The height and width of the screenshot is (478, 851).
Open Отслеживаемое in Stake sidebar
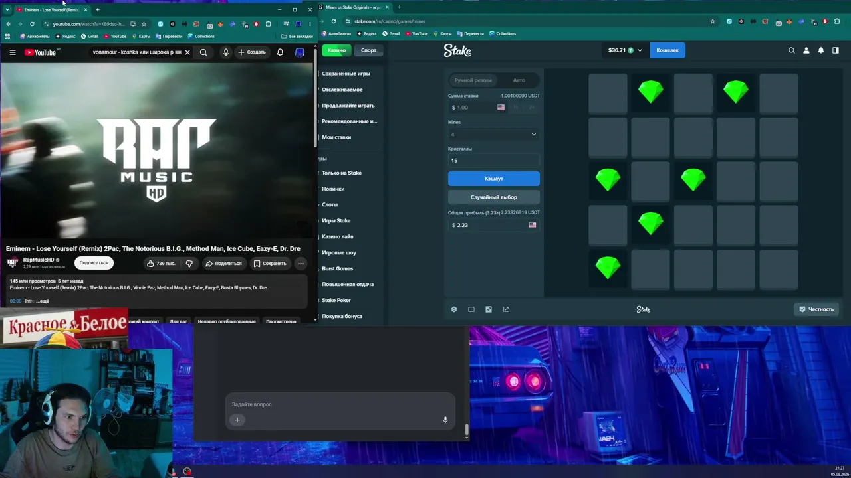[x=342, y=90]
